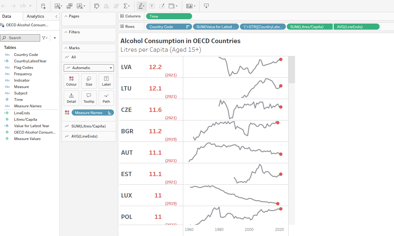The width and height of the screenshot is (394, 236).
Task: Click the Colour button on Marks card
Action: [71, 81]
